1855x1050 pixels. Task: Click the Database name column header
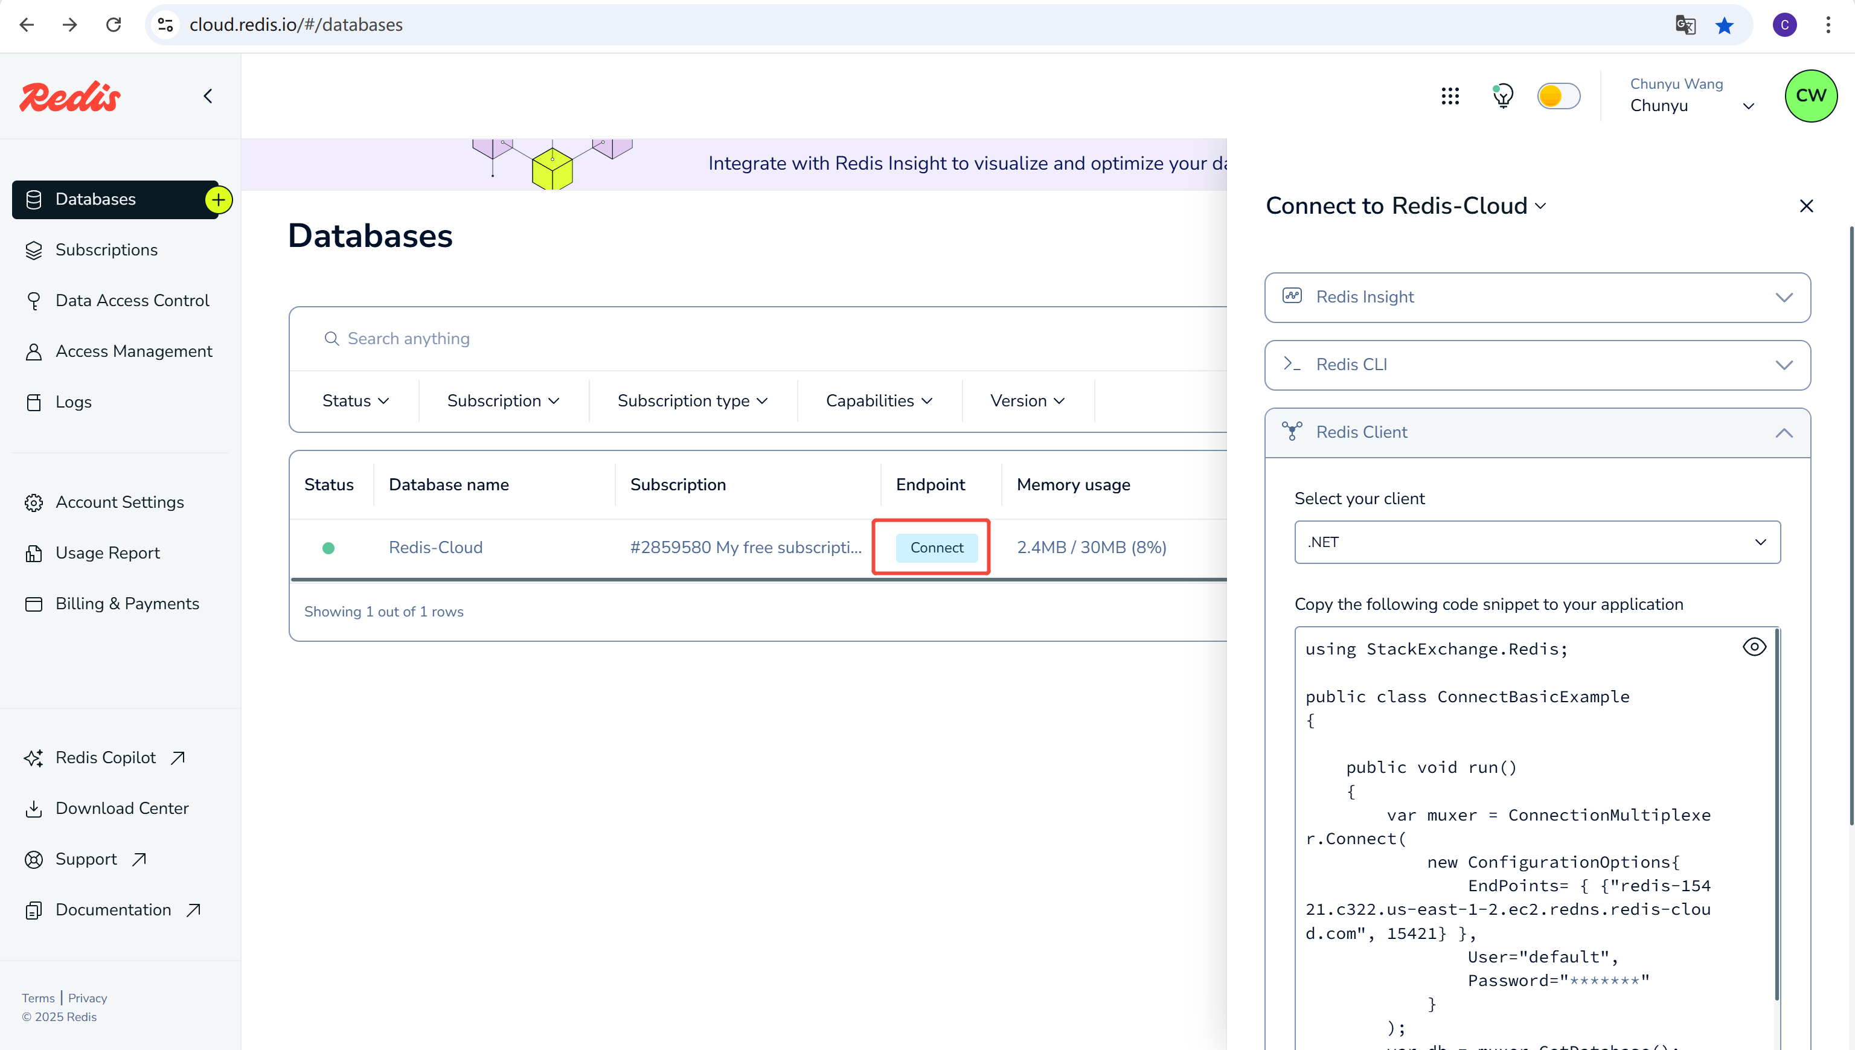pos(449,485)
